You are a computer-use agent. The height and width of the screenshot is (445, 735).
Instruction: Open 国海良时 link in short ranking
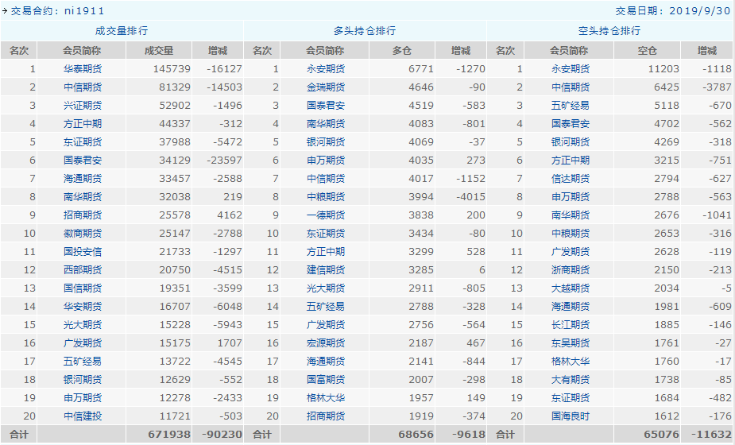pyautogui.click(x=570, y=416)
